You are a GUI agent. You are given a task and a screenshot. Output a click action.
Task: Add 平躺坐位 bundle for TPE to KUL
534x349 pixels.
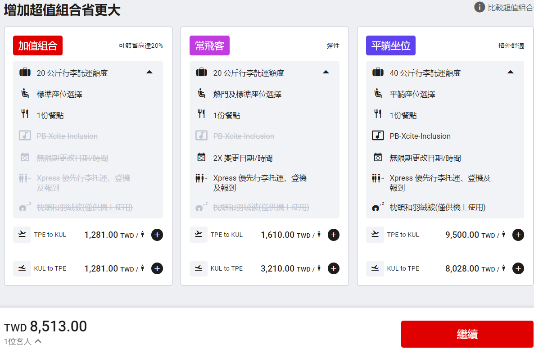pyautogui.click(x=518, y=235)
